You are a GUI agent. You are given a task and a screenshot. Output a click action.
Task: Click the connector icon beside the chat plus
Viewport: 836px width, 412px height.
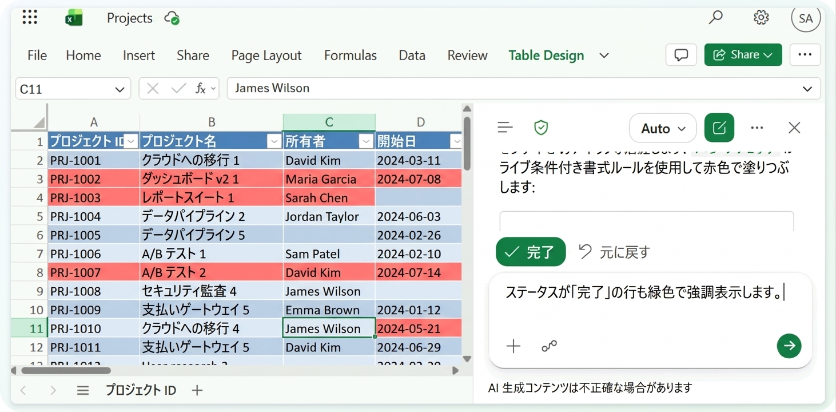point(550,346)
